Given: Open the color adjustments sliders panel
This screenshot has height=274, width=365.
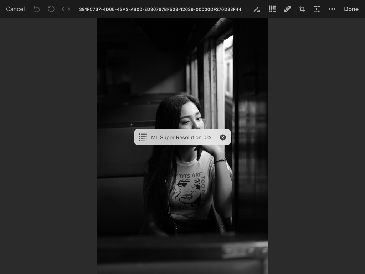Looking at the screenshot, I should click(317, 9).
